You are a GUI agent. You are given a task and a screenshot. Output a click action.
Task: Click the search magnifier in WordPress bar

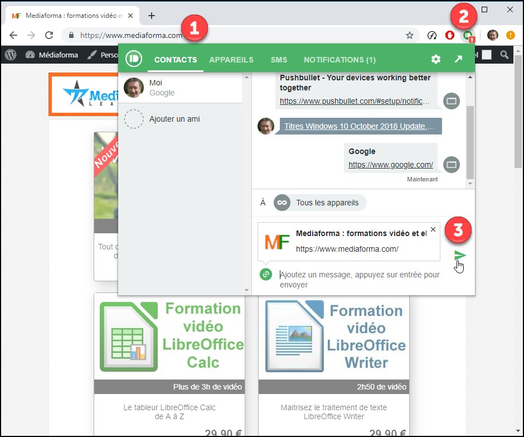pyautogui.click(x=504, y=55)
